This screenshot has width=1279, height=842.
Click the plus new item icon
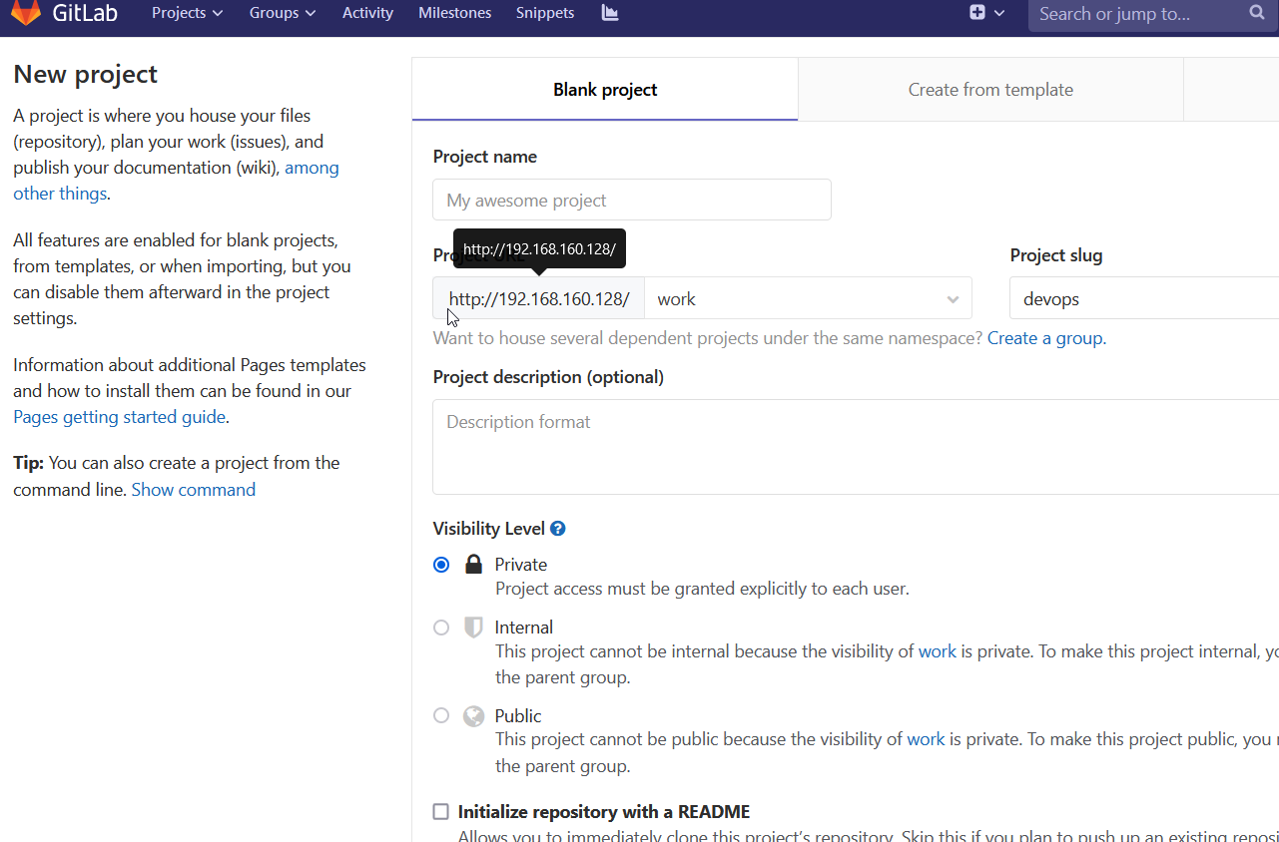pyautogui.click(x=977, y=13)
